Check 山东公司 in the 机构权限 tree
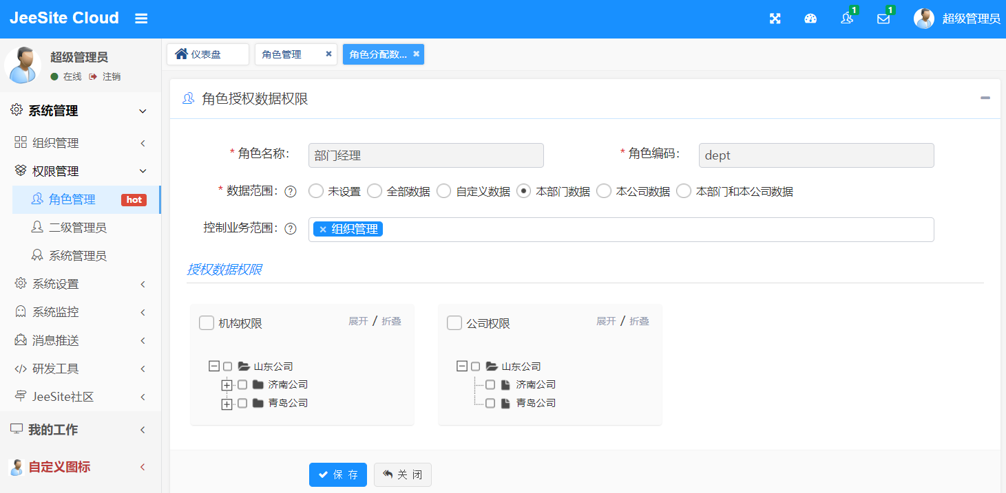The width and height of the screenshot is (1006, 493). tap(228, 366)
